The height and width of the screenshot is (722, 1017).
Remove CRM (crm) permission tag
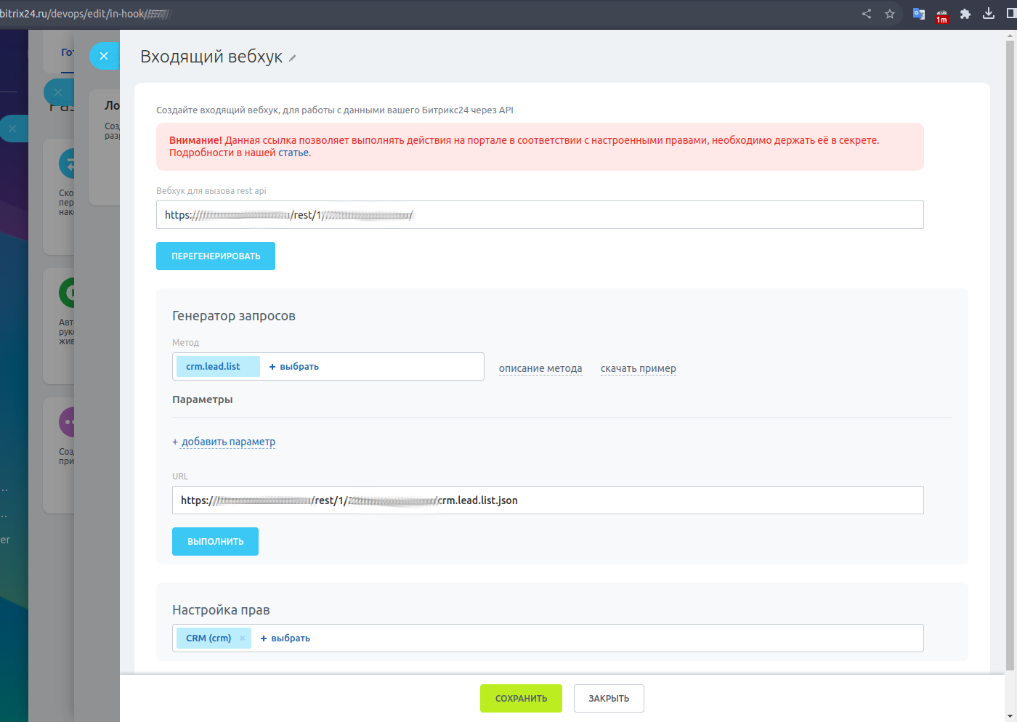[x=242, y=638]
